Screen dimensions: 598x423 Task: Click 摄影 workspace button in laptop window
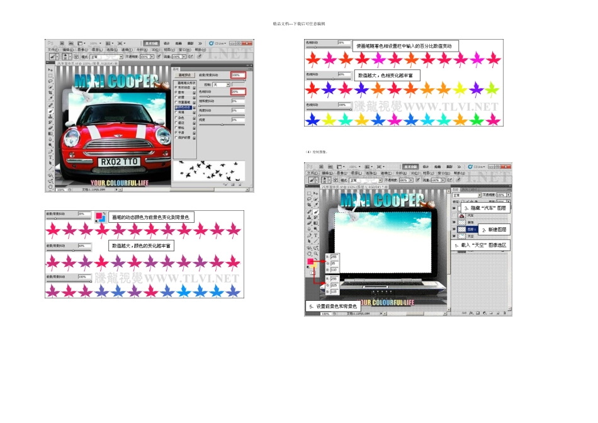coord(449,167)
